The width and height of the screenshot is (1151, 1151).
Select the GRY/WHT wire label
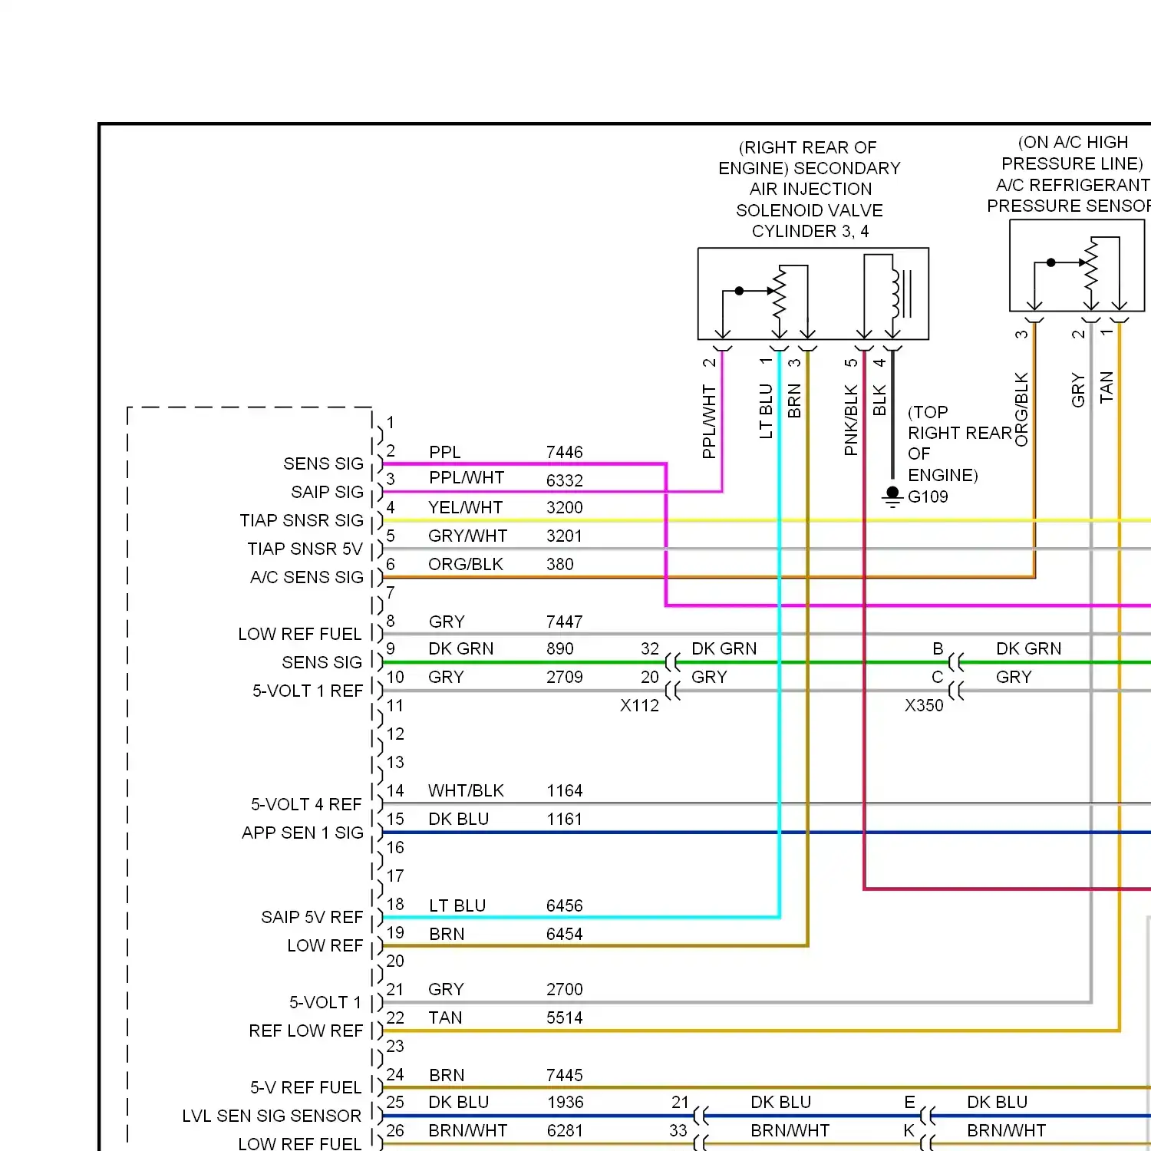coord(467,536)
